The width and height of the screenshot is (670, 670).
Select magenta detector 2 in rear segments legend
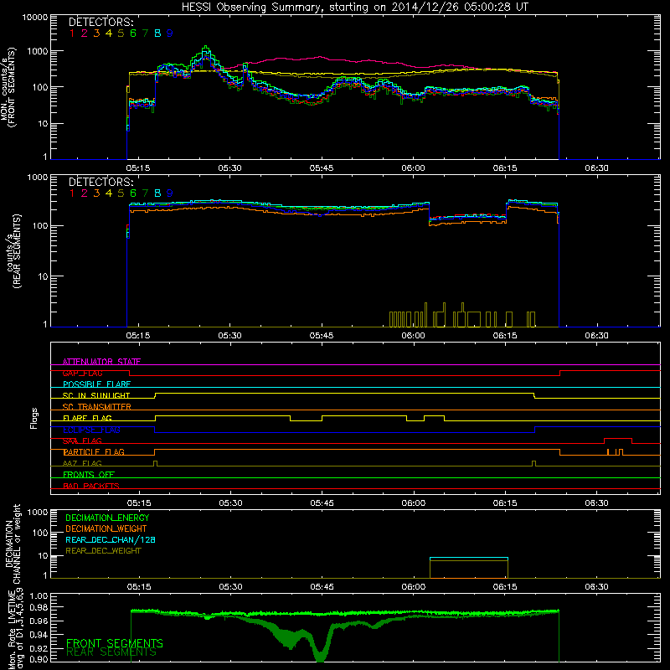click(x=85, y=193)
